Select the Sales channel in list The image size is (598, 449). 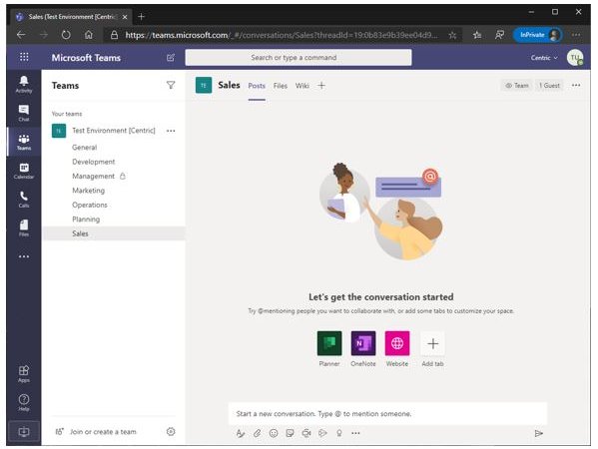tap(114, 233)
